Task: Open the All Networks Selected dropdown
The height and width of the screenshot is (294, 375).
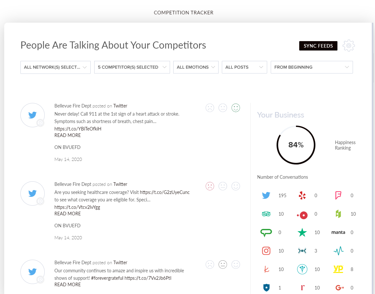Action: [x=55, y=67]
